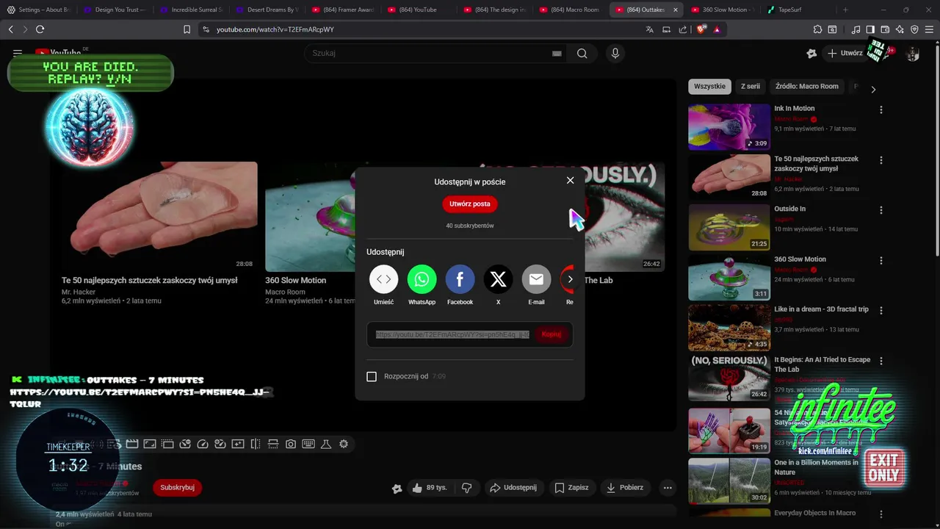This screenshot has height=529, width=940.
Task: Open the Leo AI sparkle icon
Action: (x=900, y=29)
